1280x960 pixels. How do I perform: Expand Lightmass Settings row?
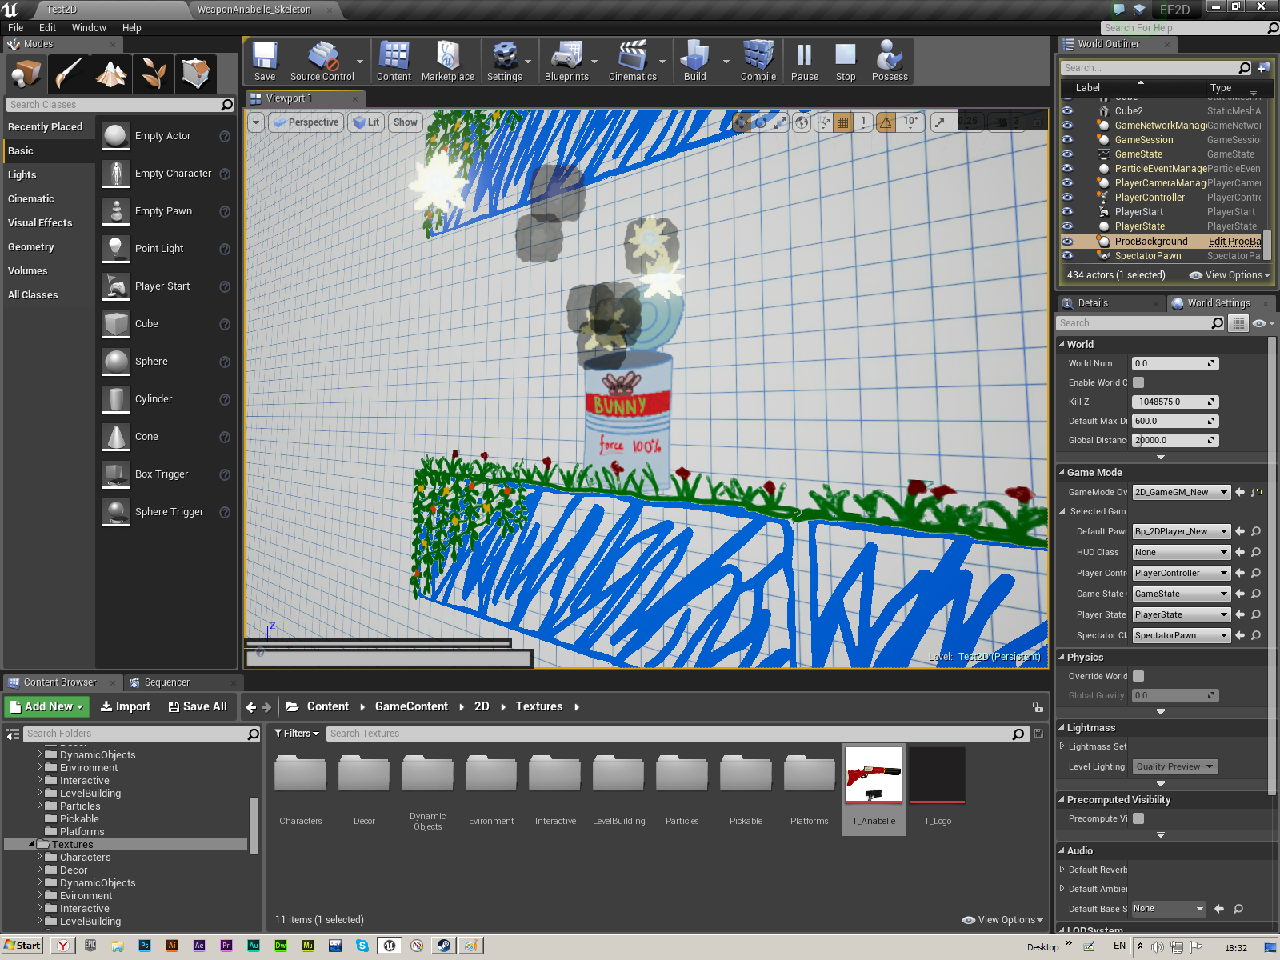tap(1062, 746)
